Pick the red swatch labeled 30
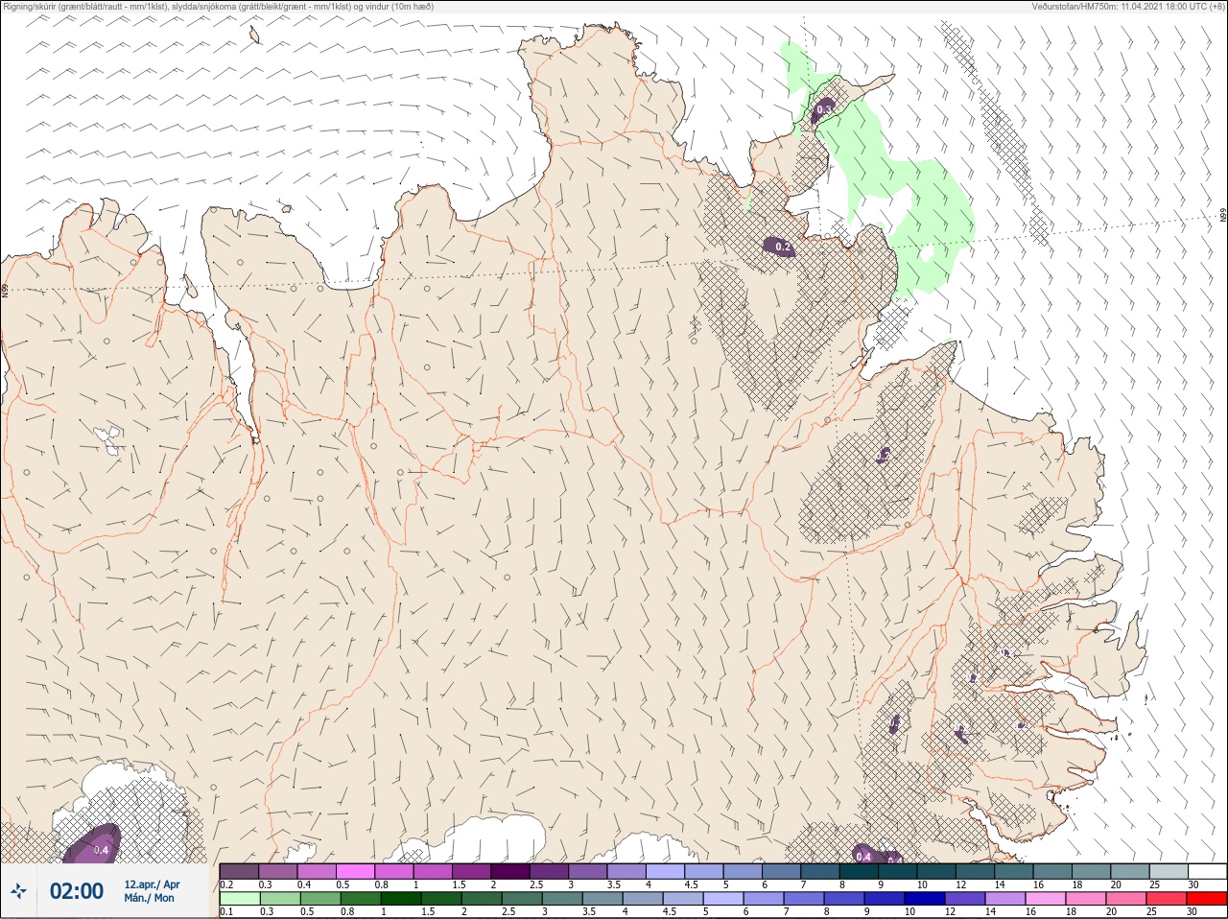1228x919 pixels. (1206, 899)
